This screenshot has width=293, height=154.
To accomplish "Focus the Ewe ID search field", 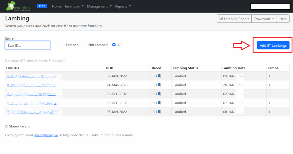I will coord(28,45).
